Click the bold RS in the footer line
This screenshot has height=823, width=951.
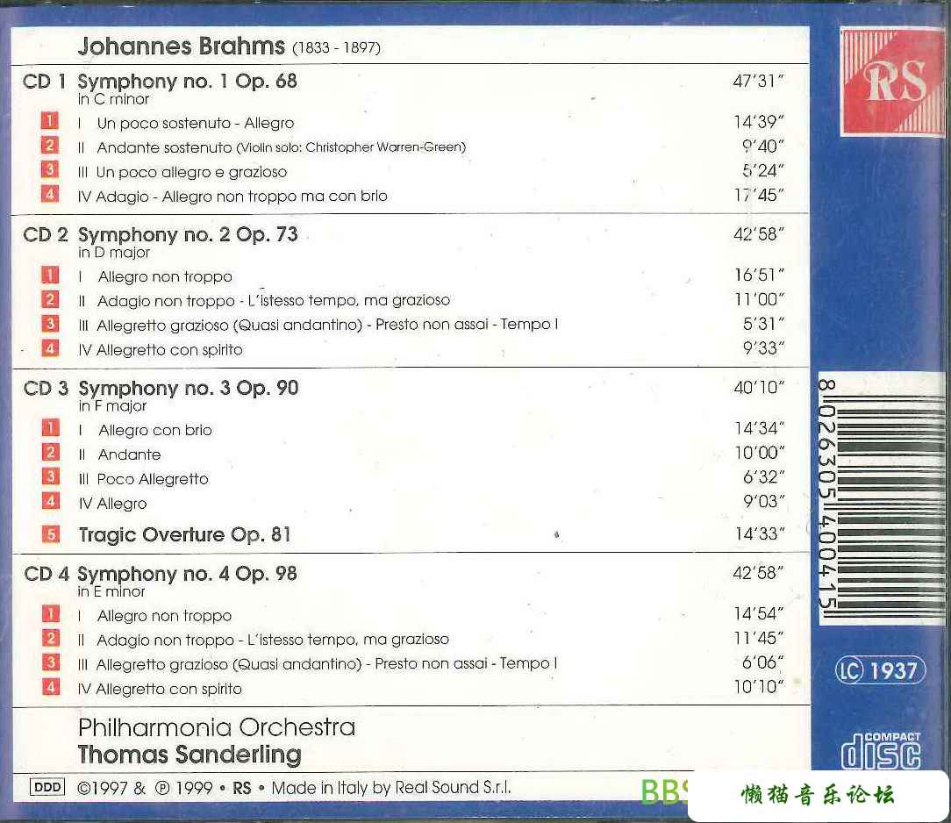point(242,788)
